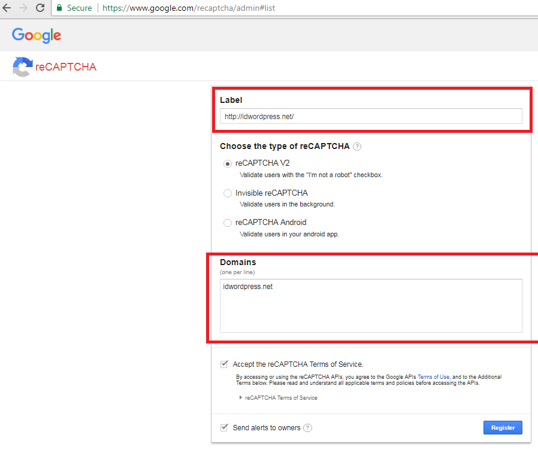Choose the Invisible reCAPTCHA radio option
This screenshot has height=462, width=538.
pos(228,193)
